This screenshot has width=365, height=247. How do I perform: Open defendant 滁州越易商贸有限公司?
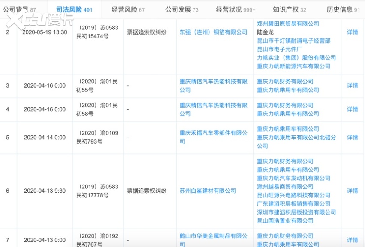285,187
